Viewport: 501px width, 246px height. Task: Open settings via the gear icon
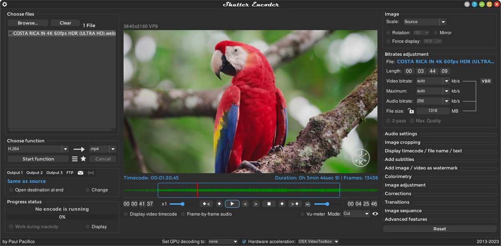(5, 5)
